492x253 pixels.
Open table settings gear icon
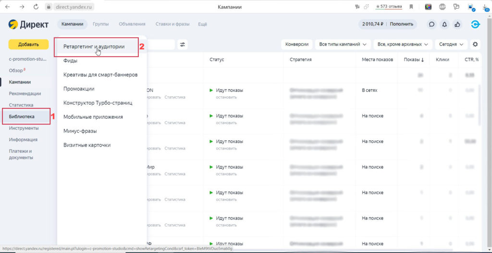pyautogui.click(x=476, y=44)
